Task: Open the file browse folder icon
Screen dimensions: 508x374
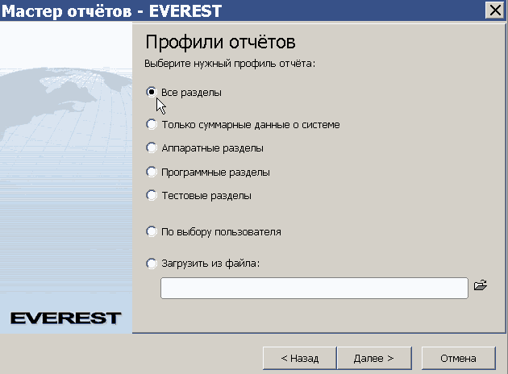Action: (x=480, y=285)
